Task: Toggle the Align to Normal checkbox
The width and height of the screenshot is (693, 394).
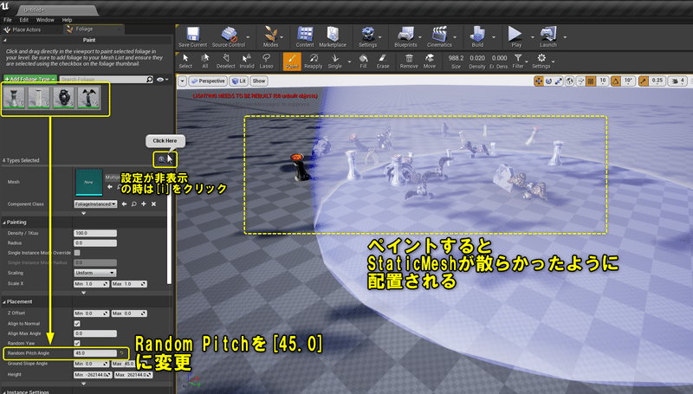Action: coord(77,323)
